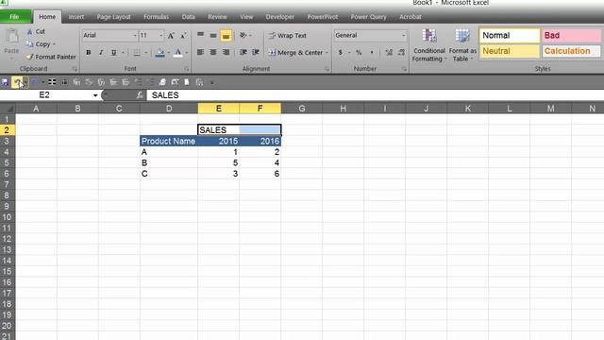Switch to the Power Query tab
Screen dimensions: 604x340
(x=368, y=17)
